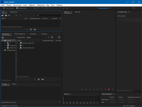Select the Slip tool in top toolbar
The image size is (142, 107).
[x=50, y=8]
